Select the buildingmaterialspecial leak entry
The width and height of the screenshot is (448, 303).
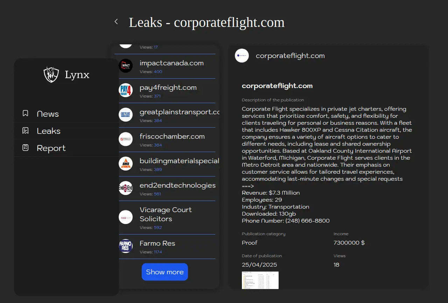[x=179, y=161]
